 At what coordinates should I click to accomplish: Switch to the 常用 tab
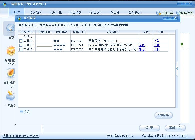[x=16, y=13]
